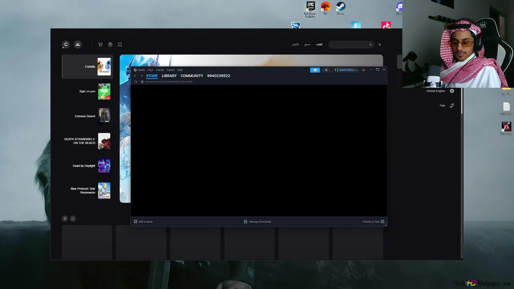
Task: Open the Friends menu in Steam
Action: [160, 70]
